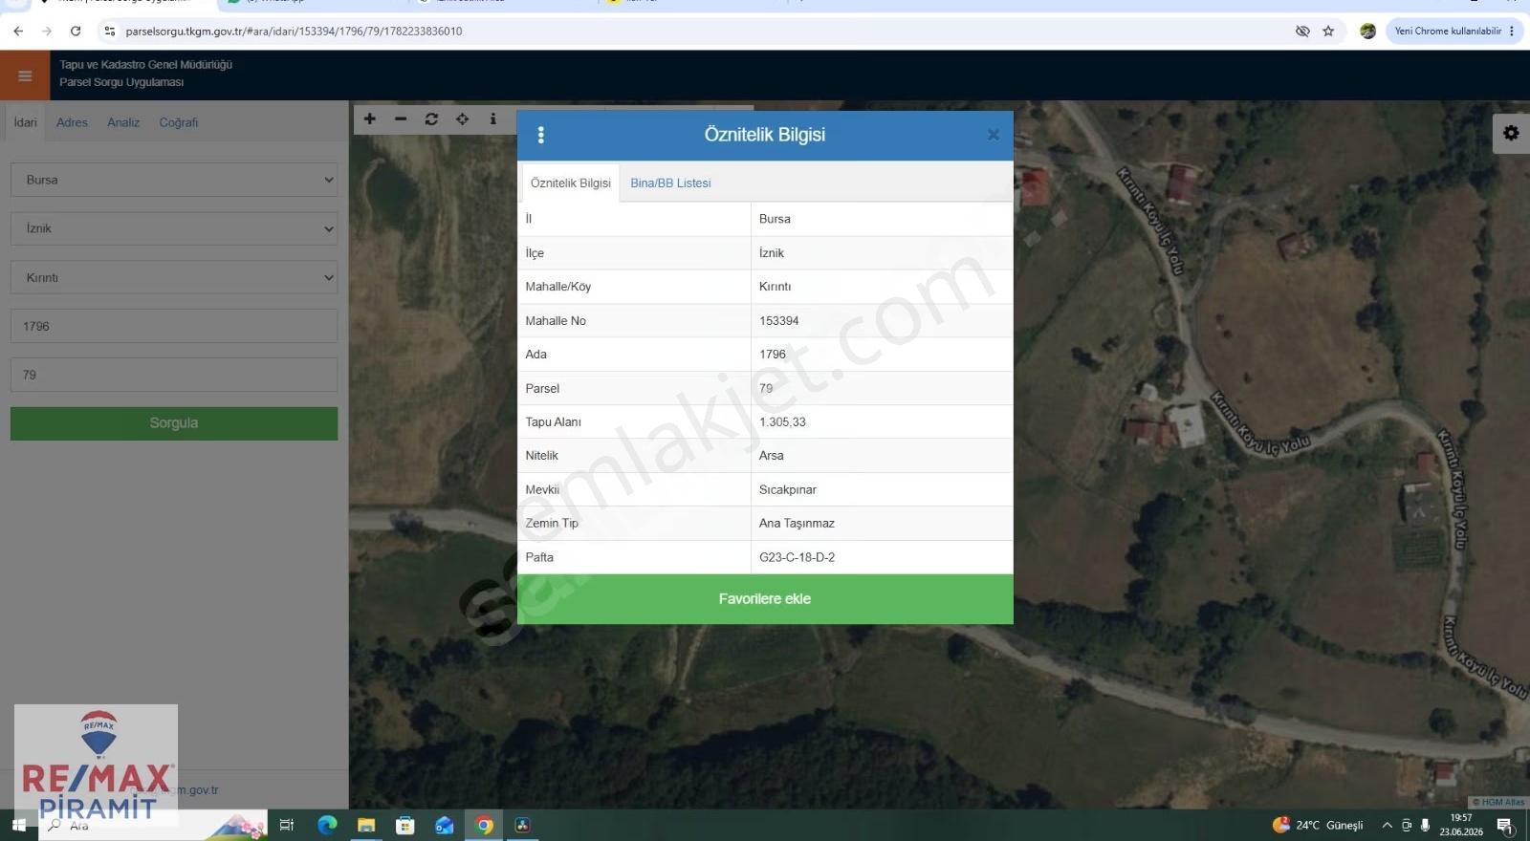Zoom out with the map minus icon
The height and width of the screenshot is (841, 1530).
(x=401, y=119)
